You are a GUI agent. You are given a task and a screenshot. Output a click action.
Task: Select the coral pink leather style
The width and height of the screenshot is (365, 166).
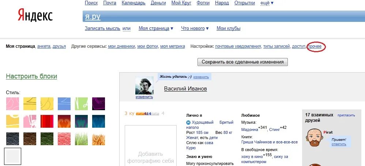tap(64, 139)
